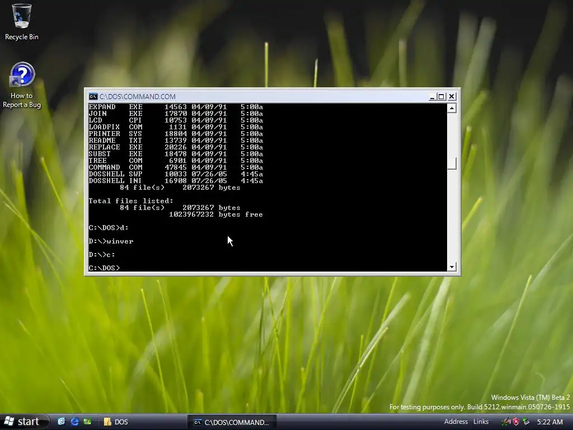
Task: Click the red security shield tray icon
Action: pyautogui.click(x=516, y=422)
